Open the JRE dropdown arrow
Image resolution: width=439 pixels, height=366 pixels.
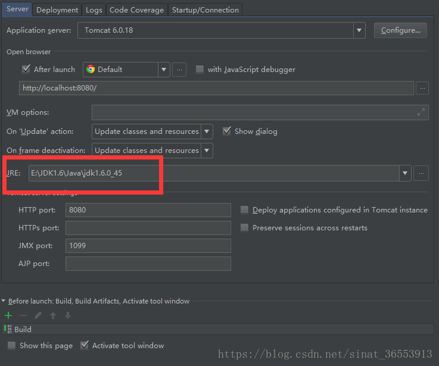405,173
